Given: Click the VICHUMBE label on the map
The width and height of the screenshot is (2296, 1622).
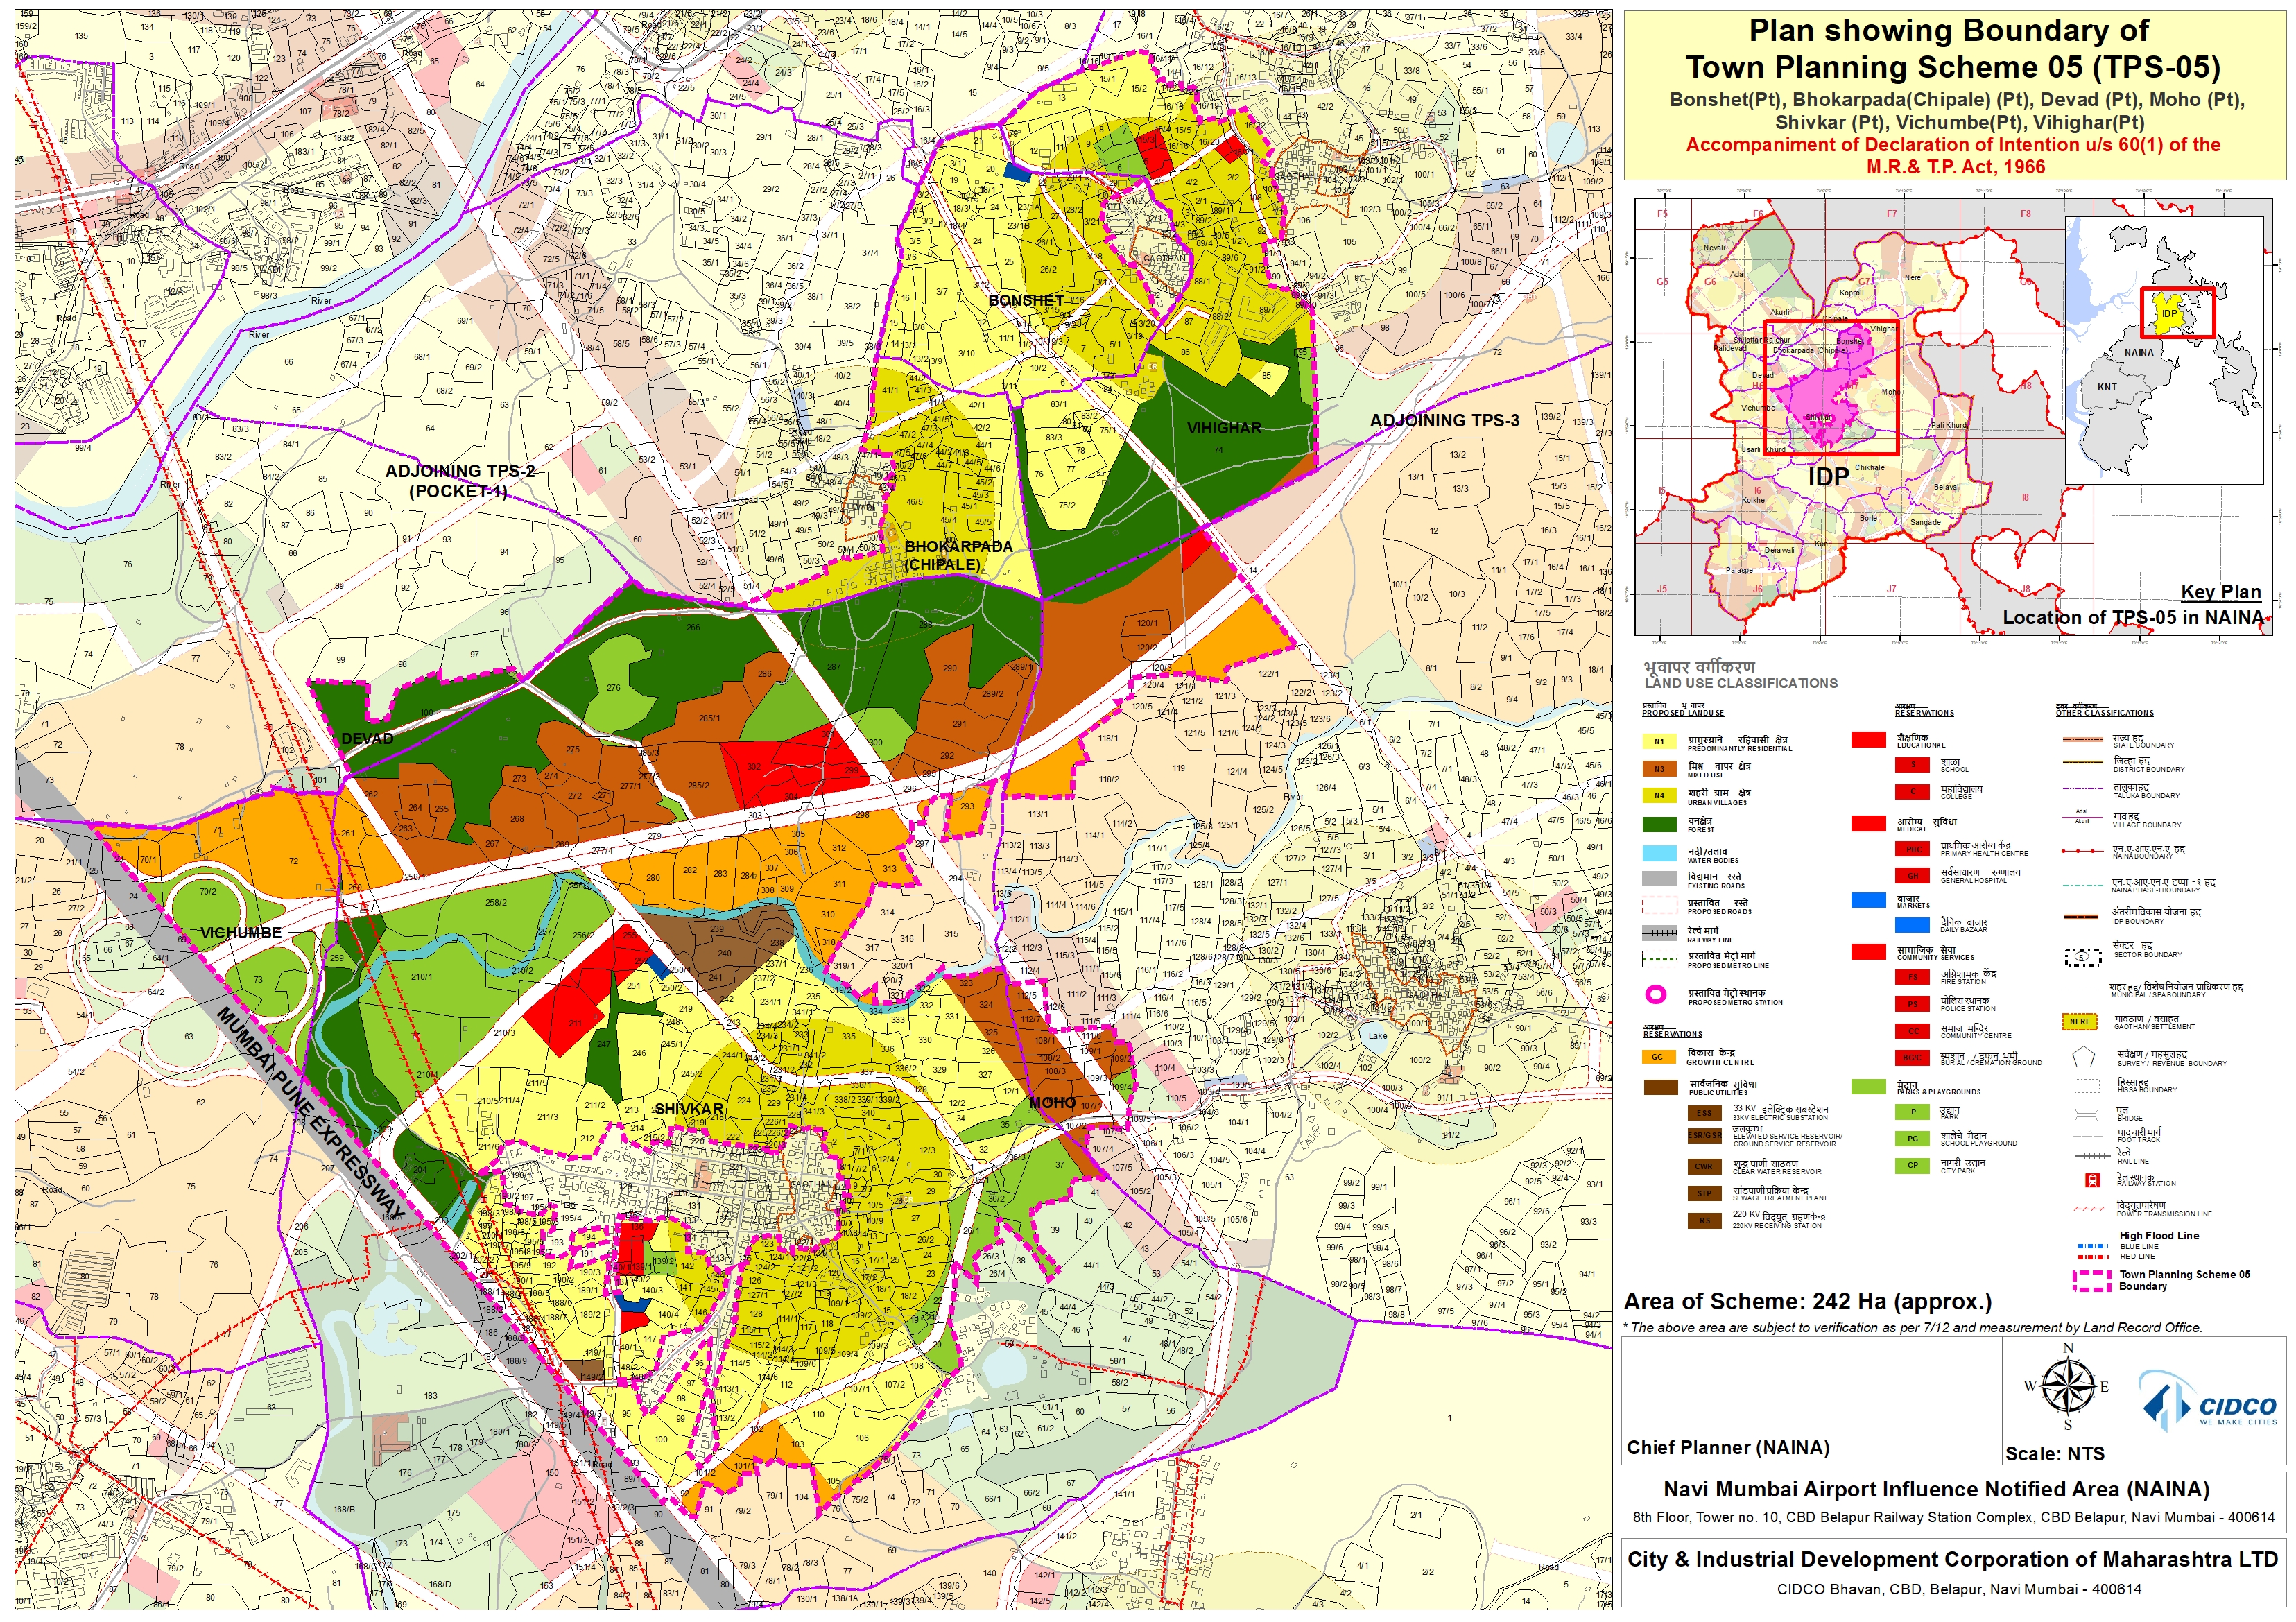Looking at the screenshot, I should pos(241,933).
